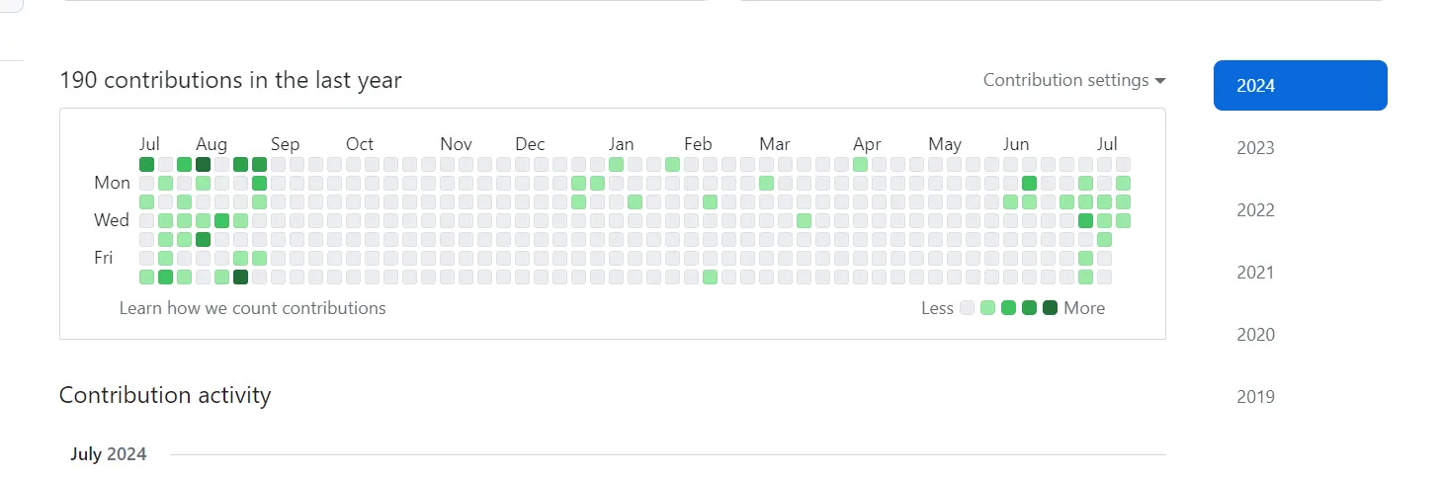Click the medium green Monday cell under Jun
1441x477 pixels.
(1029, 184)
